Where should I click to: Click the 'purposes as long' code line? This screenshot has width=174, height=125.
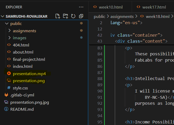click(154, 103)
